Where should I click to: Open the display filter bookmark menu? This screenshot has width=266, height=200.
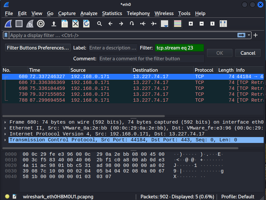tap(6, 35)
